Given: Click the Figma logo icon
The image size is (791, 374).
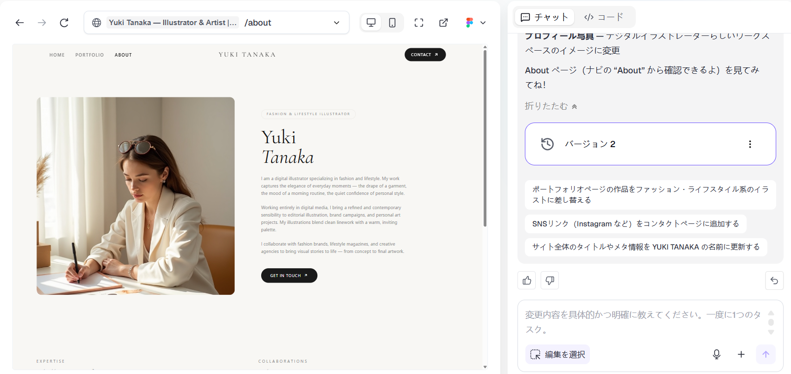Looking at the screenshot, I should click(x=469, y=23).
